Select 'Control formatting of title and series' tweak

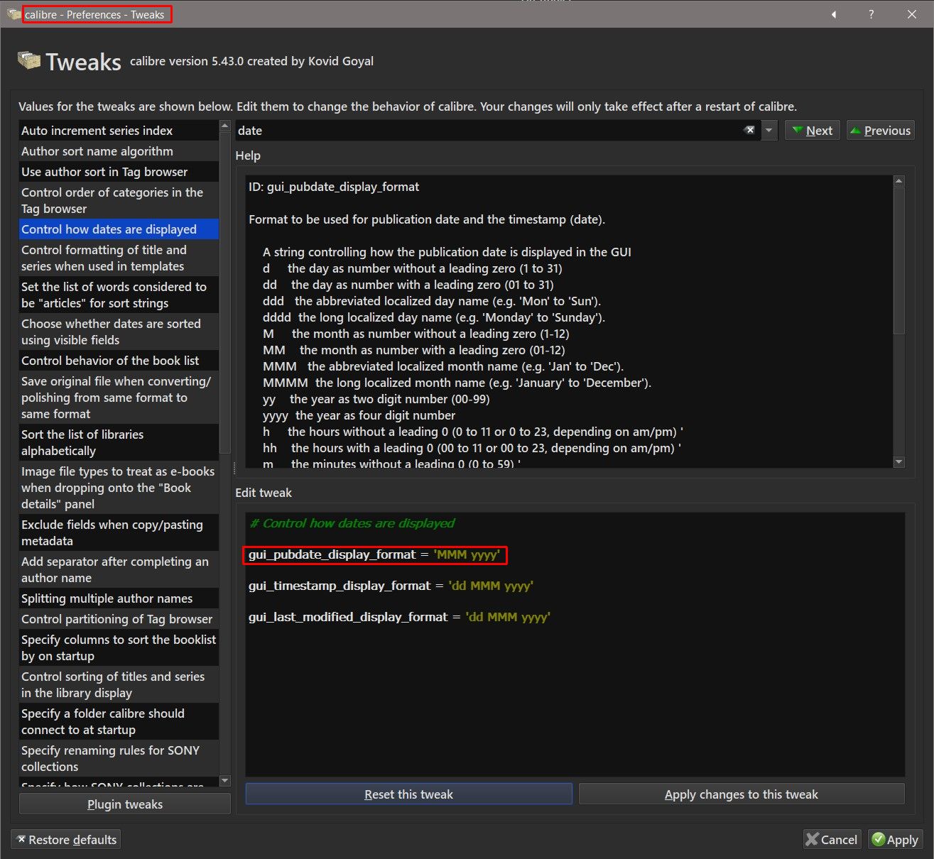(119, 258)
